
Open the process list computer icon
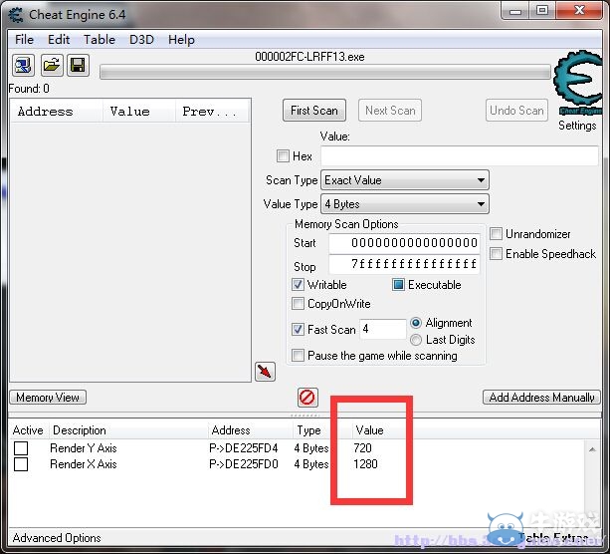23,65
